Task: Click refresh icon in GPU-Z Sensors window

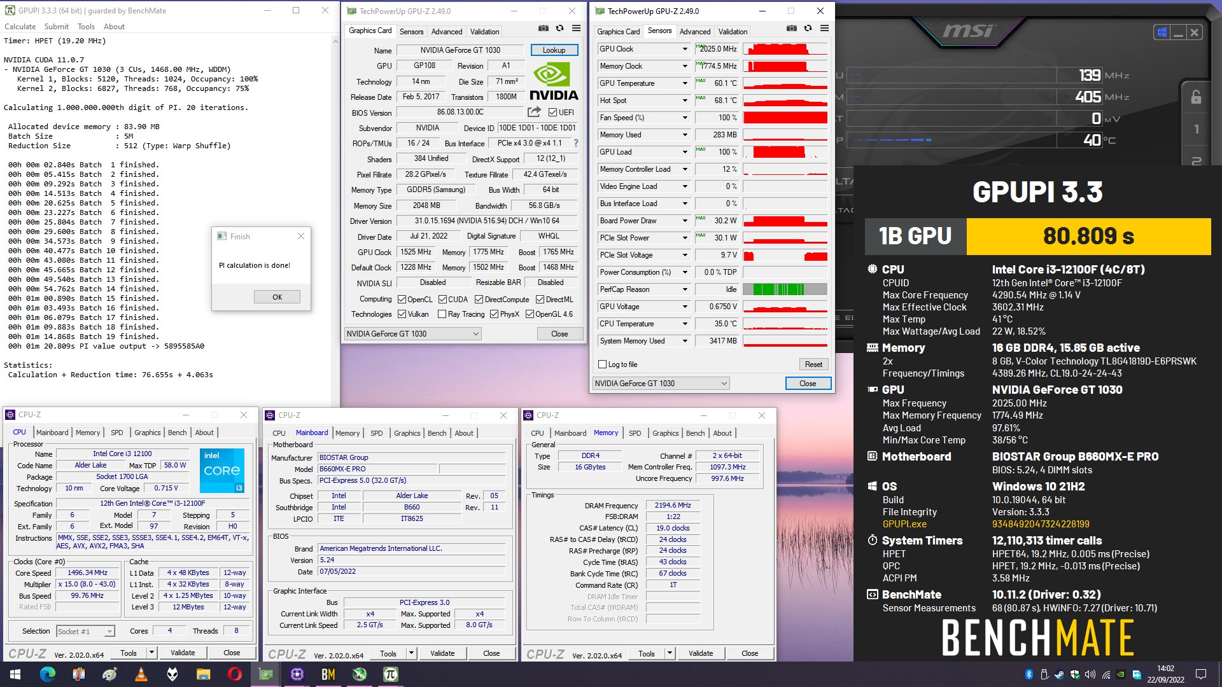Action: pos(808,29)
